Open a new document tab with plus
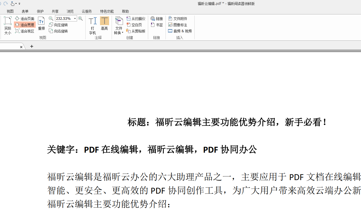Image resolution: width=361 pixels, height=214 pixels. click(x=31, y=46)
